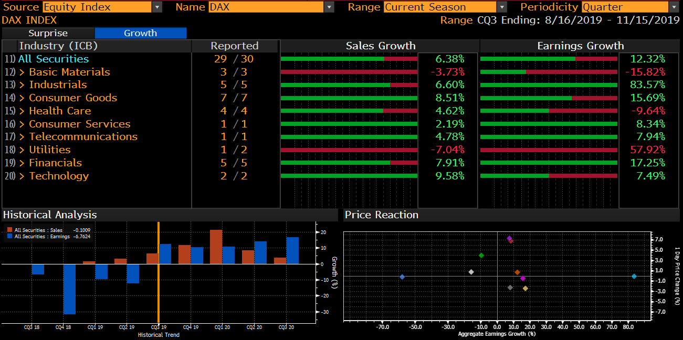Switch to the Surprise tab

pos(48,33)
